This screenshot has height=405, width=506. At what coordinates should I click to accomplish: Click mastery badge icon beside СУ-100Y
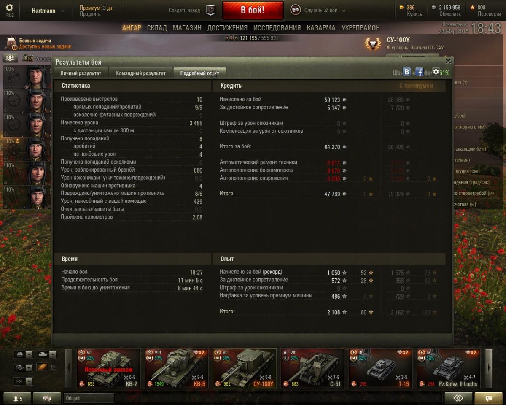(373, 44)
